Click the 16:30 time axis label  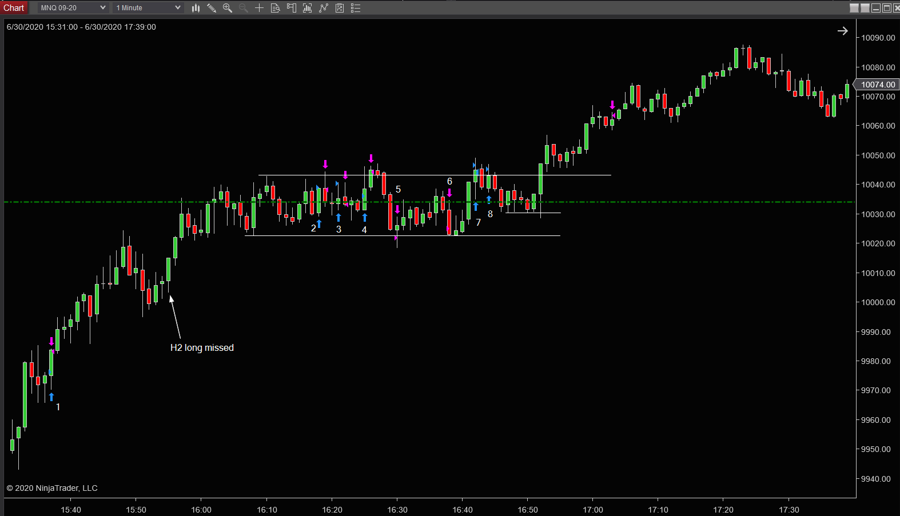397,510
